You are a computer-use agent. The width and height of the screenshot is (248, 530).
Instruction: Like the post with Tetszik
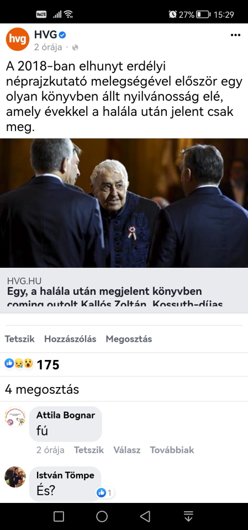(20, 339)
